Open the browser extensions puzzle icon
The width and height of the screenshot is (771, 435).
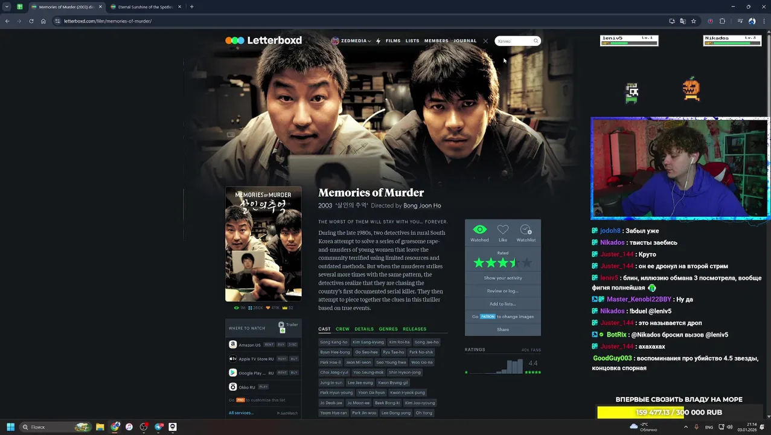[x=722, y=21]
